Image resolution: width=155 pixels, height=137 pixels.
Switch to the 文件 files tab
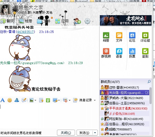pyautogui.click(x=44, y=21)
